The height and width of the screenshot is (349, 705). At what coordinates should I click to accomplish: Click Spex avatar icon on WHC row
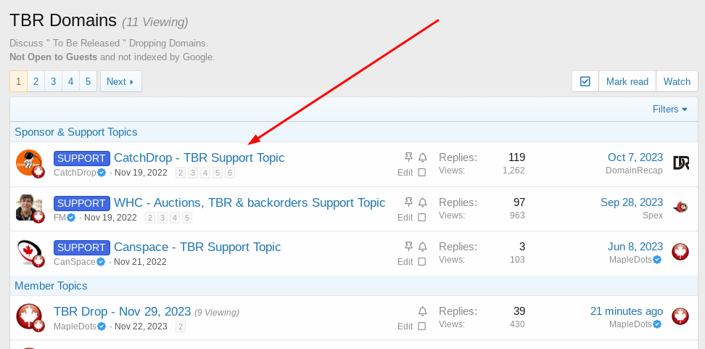[681, 208]
